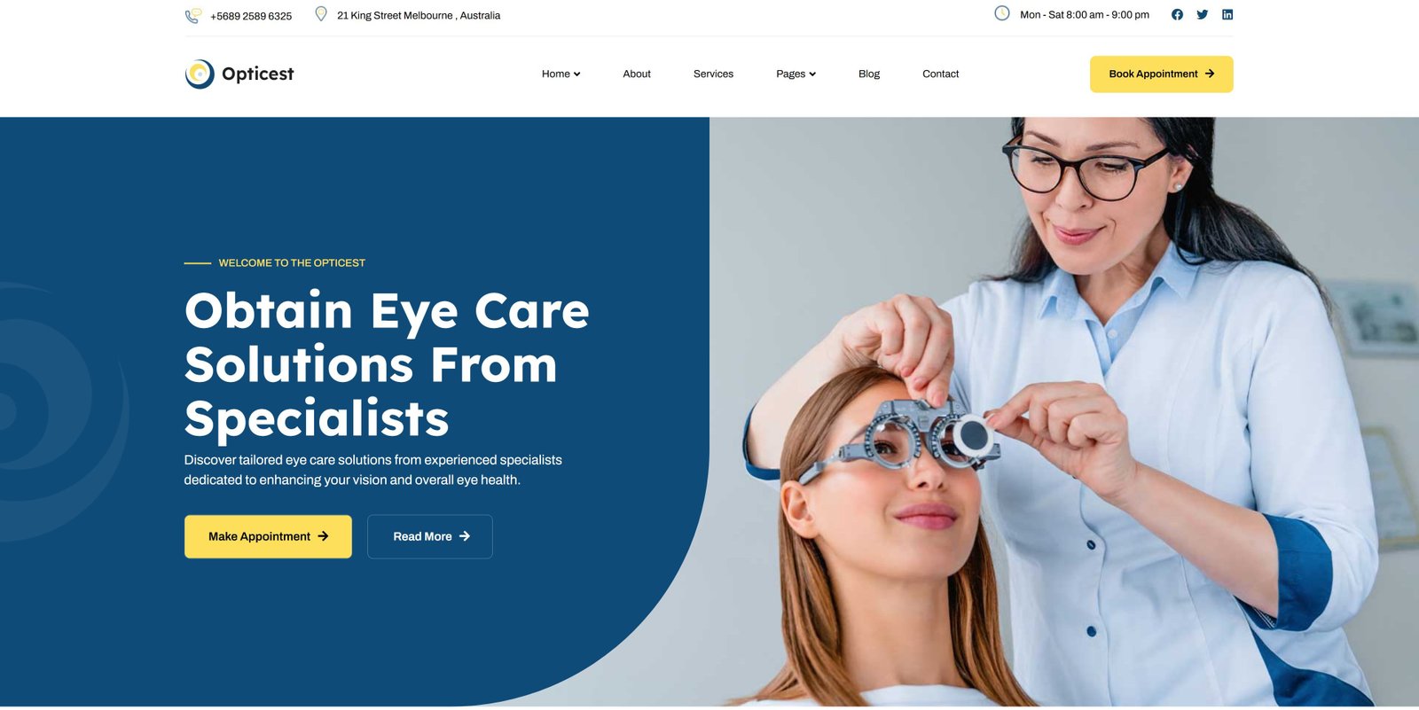The image size is (1419, 710).
Task: Click the clock icon beside opening hours
Action: coord(1001,13)
